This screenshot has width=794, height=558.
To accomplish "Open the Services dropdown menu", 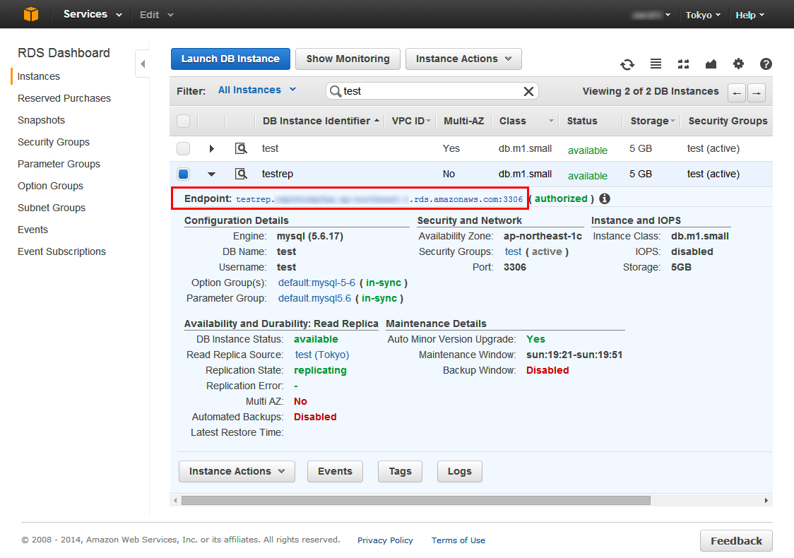I will (93, 14).
